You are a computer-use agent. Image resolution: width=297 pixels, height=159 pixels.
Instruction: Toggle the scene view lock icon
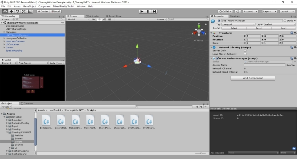click(206, 24)
